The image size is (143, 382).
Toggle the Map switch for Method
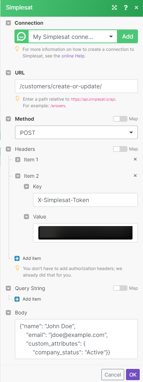120,119
